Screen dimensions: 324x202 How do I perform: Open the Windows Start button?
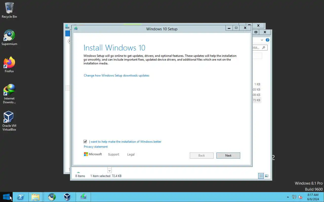tap(6, 197)
